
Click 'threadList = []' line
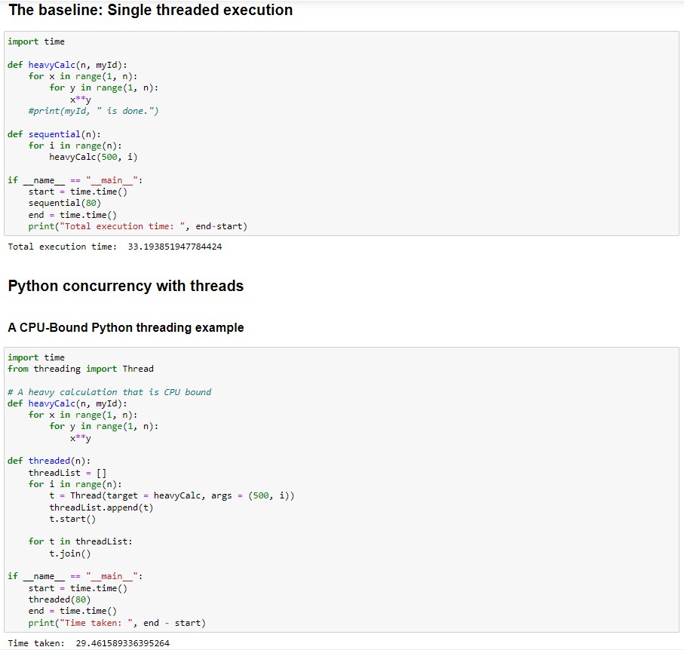click(67, 473)
